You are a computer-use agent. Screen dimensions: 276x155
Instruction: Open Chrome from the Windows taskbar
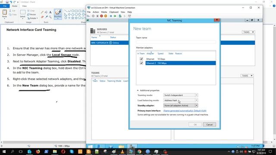[x=139, y=152]
